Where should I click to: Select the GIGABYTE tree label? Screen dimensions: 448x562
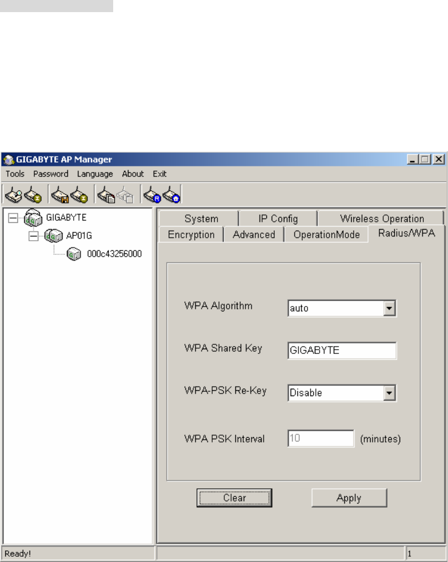tap(66, 218)
